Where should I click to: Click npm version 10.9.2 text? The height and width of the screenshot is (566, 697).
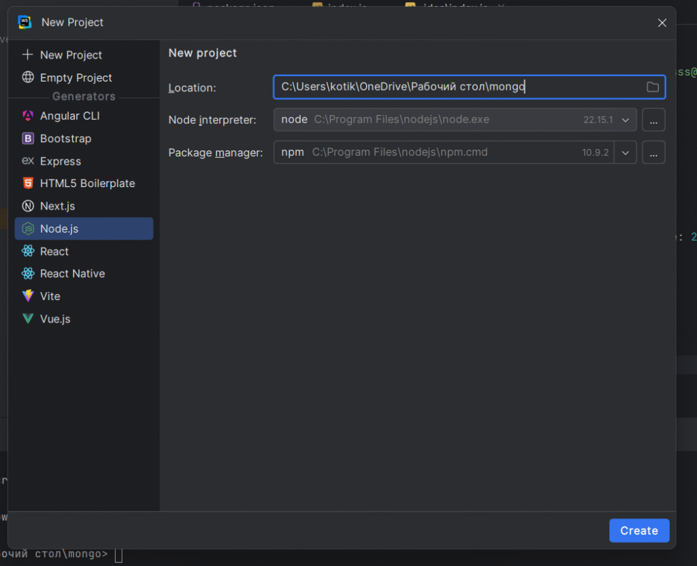[595, 153]
